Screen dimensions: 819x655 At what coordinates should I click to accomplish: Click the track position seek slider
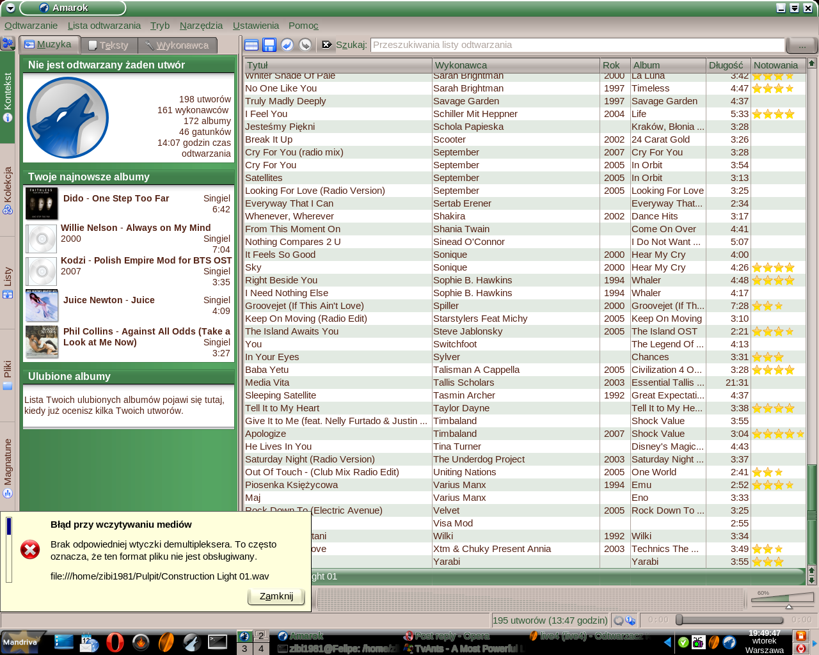tap(729, 620)
